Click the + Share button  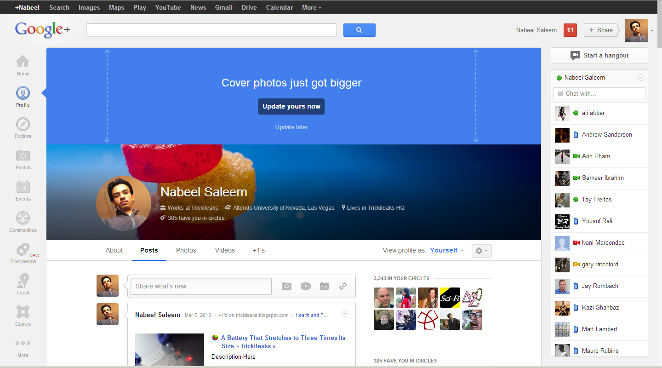pos(601,30)
